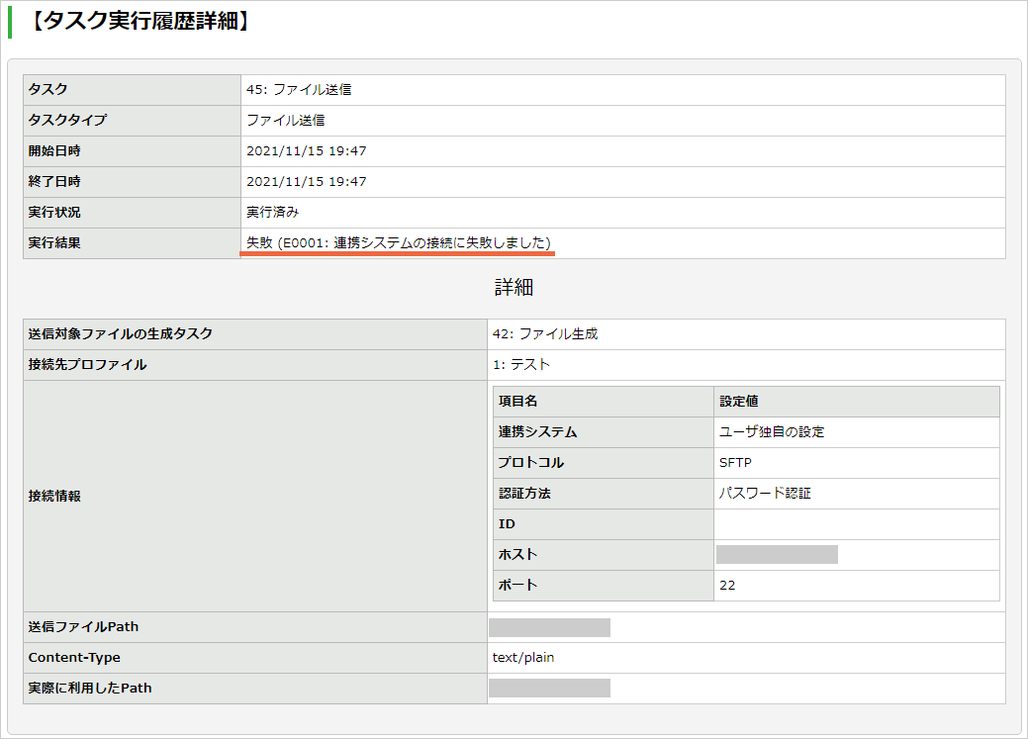The height and width of the screenshot is (739, 1028).
Task: Click the 終了日時 label
Action: tap(54, 182)
